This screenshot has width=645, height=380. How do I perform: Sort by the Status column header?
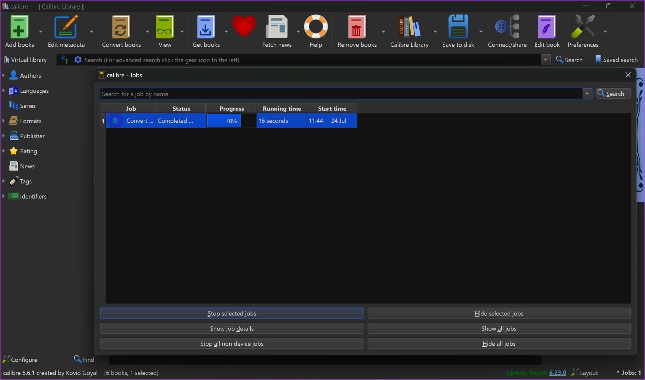click(x=181, y=108)
